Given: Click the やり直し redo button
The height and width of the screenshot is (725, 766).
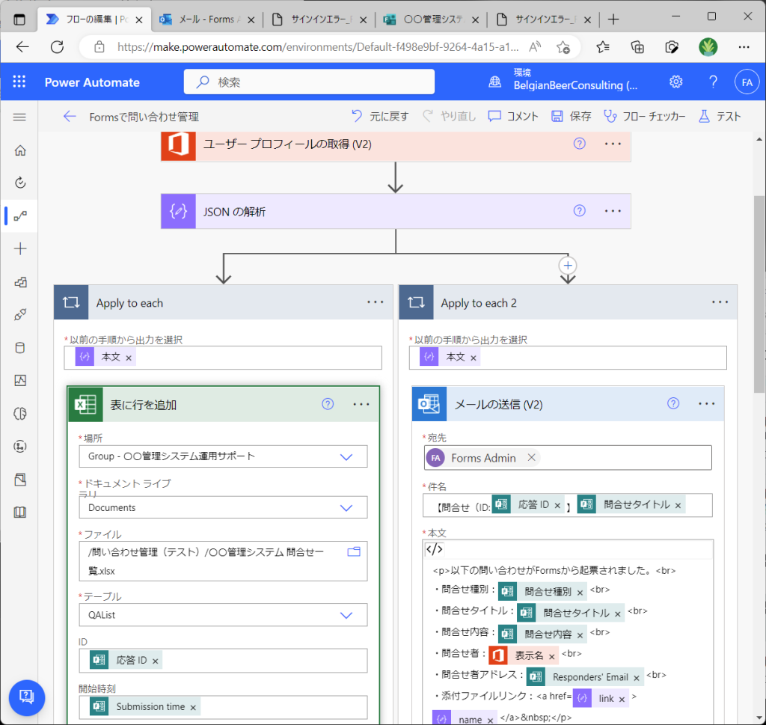Looking at the screenshot, I should coord(449,116).
